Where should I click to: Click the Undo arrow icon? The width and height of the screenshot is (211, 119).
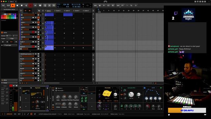click(123, 6)
